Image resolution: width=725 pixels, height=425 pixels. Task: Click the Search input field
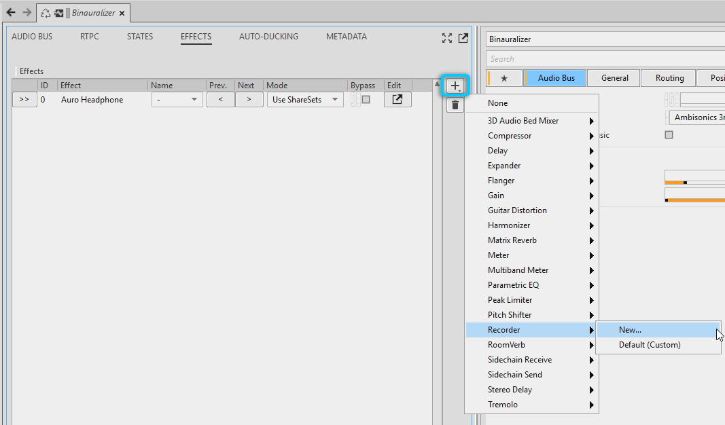pyautogui.click(x=605, y=59)
